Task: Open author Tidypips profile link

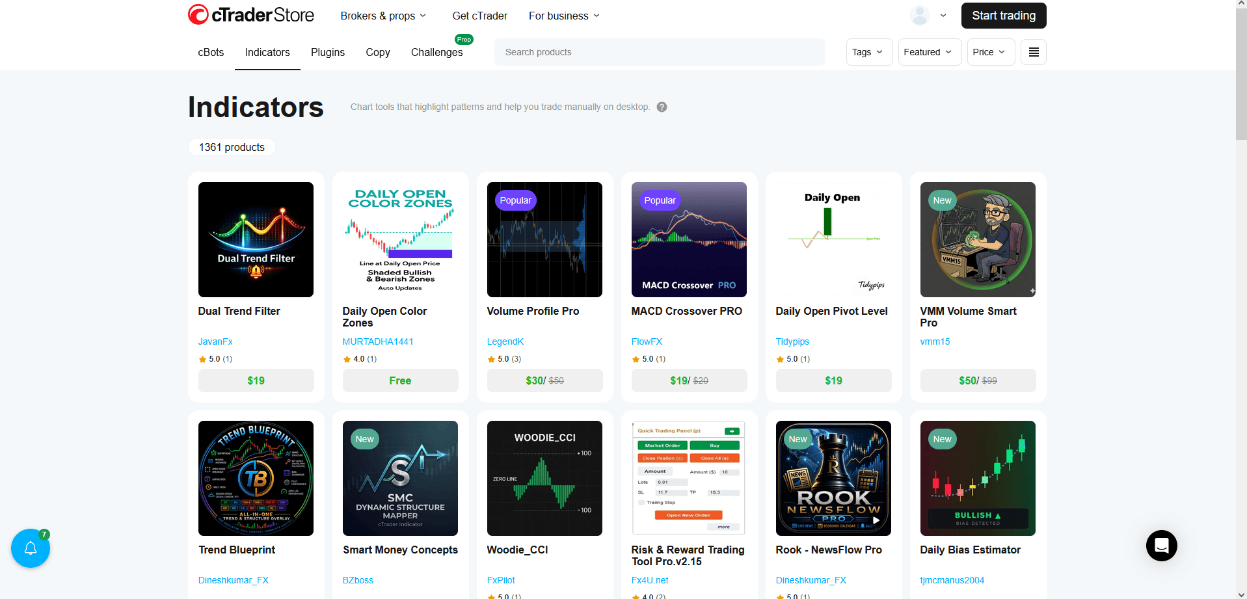Action: [792, 341]
